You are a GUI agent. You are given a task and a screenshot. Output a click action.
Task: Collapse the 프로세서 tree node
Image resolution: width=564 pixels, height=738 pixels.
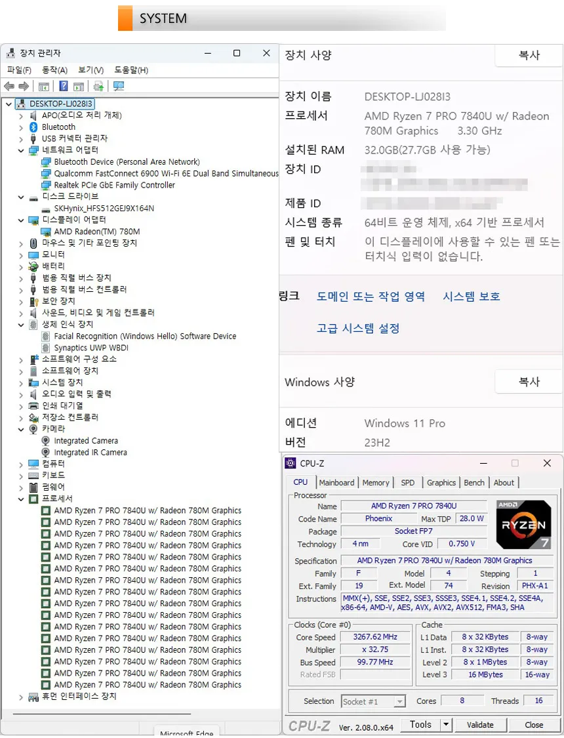pyautogui.click(x=21, y=499)
